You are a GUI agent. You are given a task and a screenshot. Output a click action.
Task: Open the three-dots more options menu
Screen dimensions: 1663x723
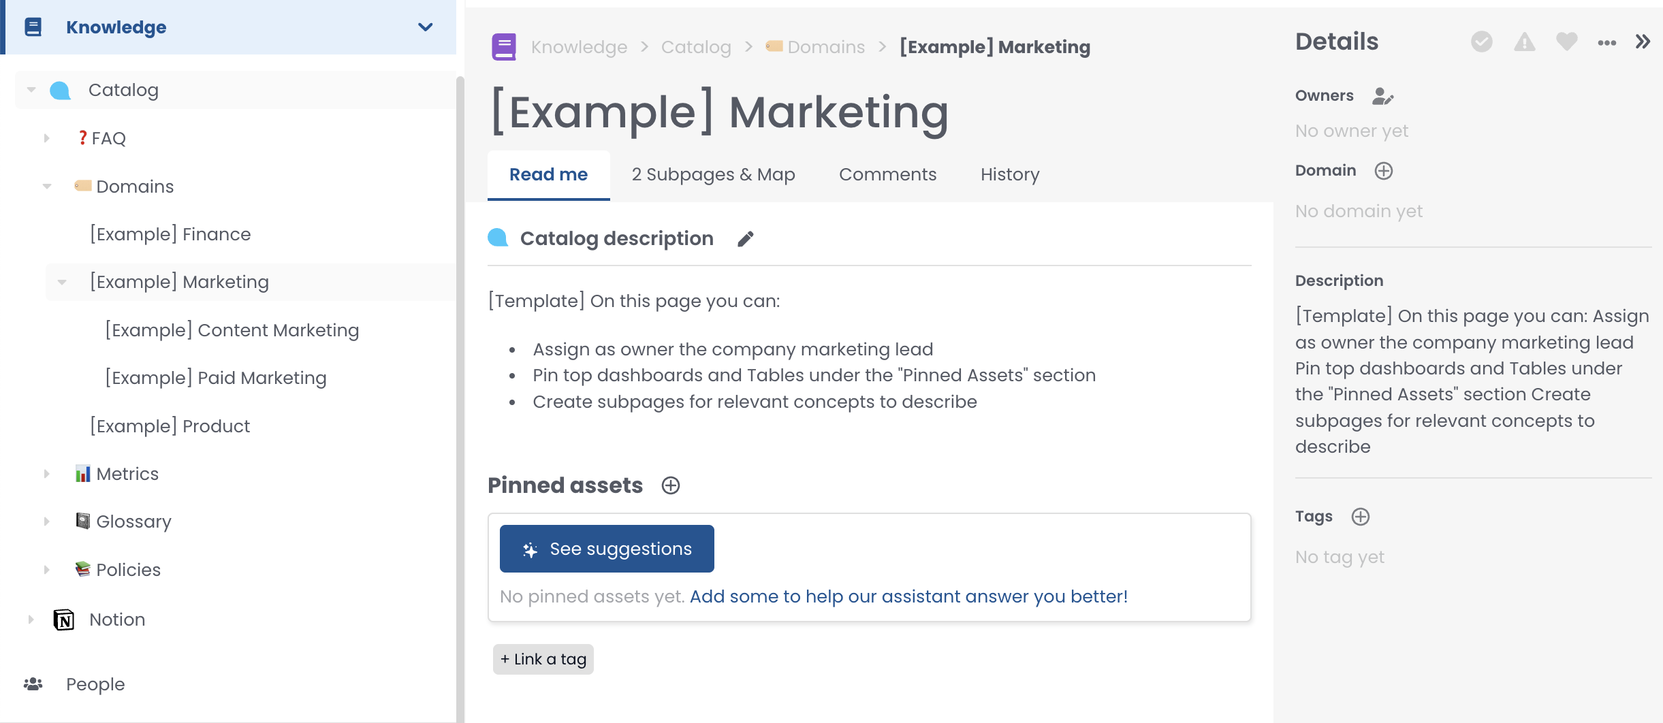tap(1606, 42)
